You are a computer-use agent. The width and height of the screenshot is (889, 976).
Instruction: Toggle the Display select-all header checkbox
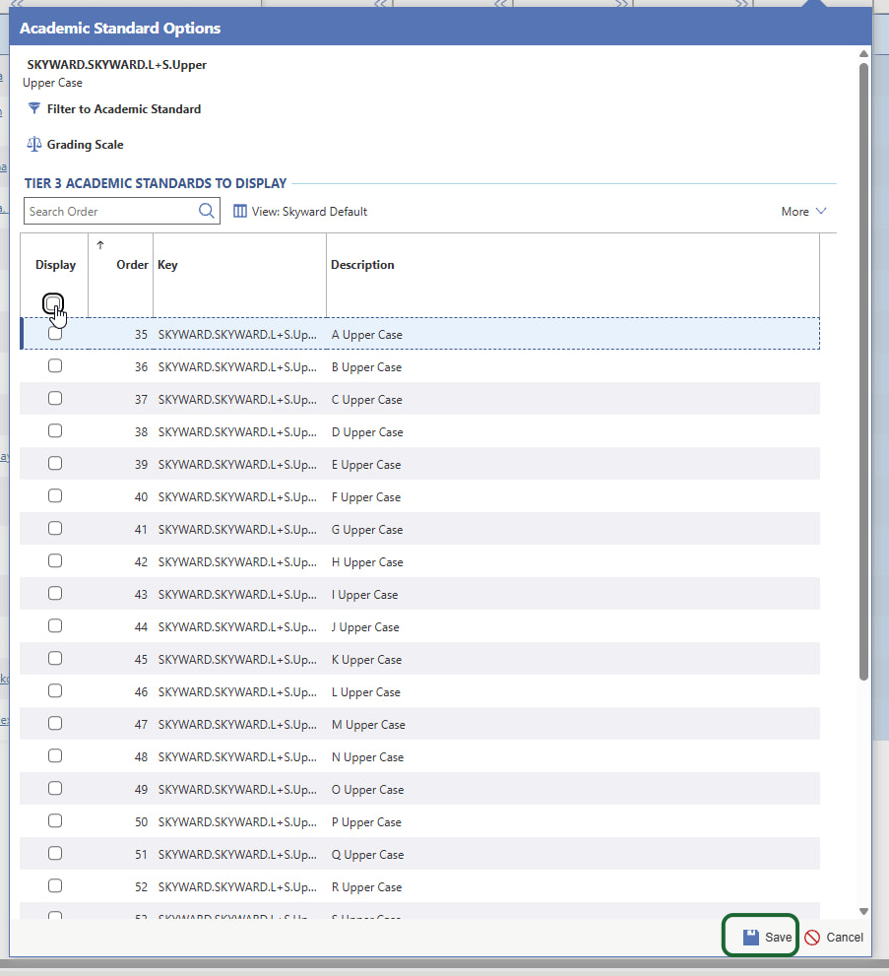coord(53,303)
